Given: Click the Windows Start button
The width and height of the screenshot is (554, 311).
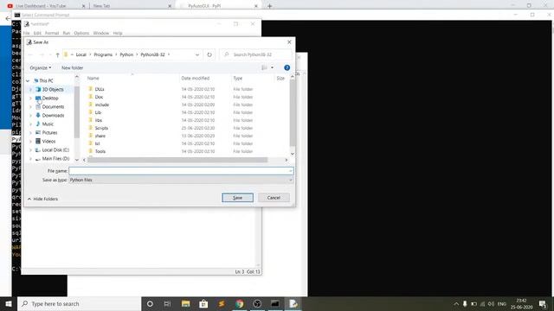Looking at the screenshot, I should click(9, 303).
